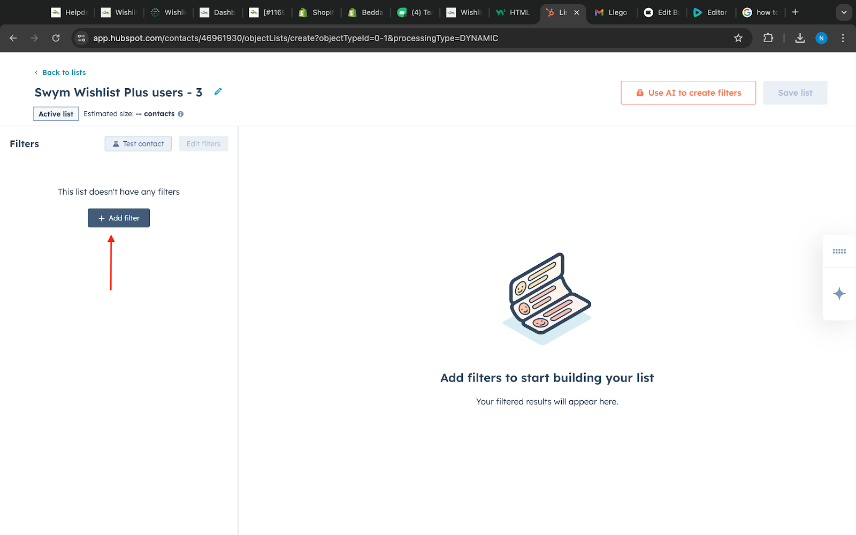The height and width of the screenshot is (535, 856).
Task: Click the Edit filters button
Action: [x=203, y=143]
